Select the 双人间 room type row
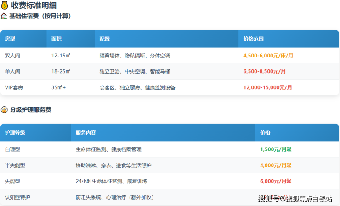 coord(12,56)
